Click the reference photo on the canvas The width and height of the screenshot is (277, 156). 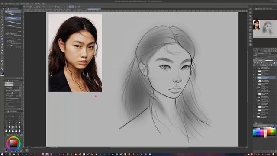[x=75, y=53]
